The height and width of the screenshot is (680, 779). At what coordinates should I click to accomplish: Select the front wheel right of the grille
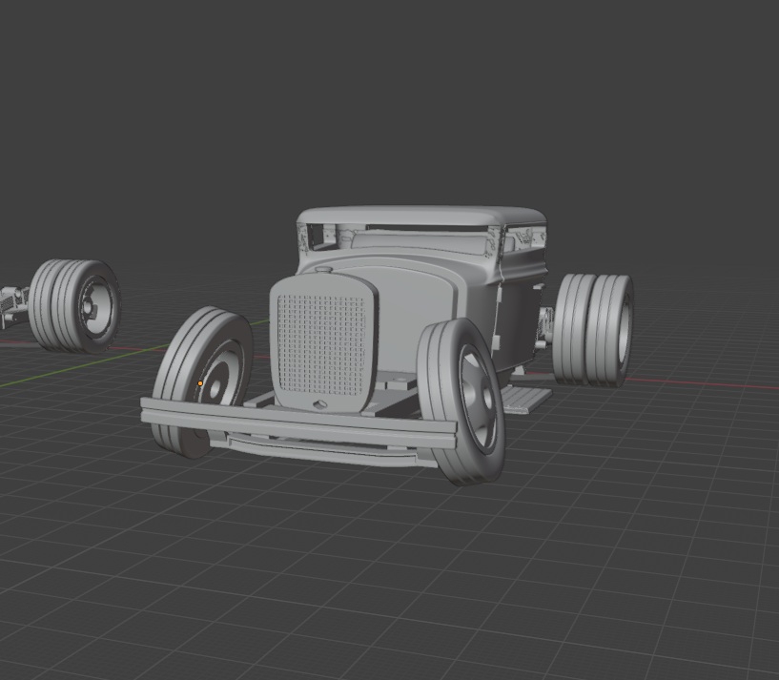[x=461, y=402]
